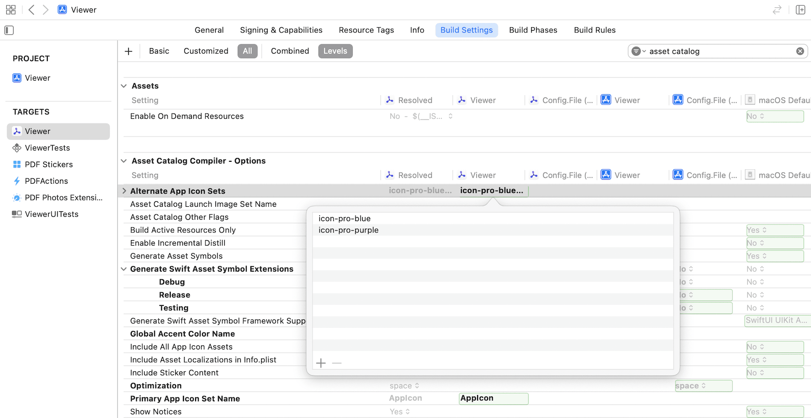
Task: Collapse the Asset Catalog Compiler - Options section
Action: (124, 161)
